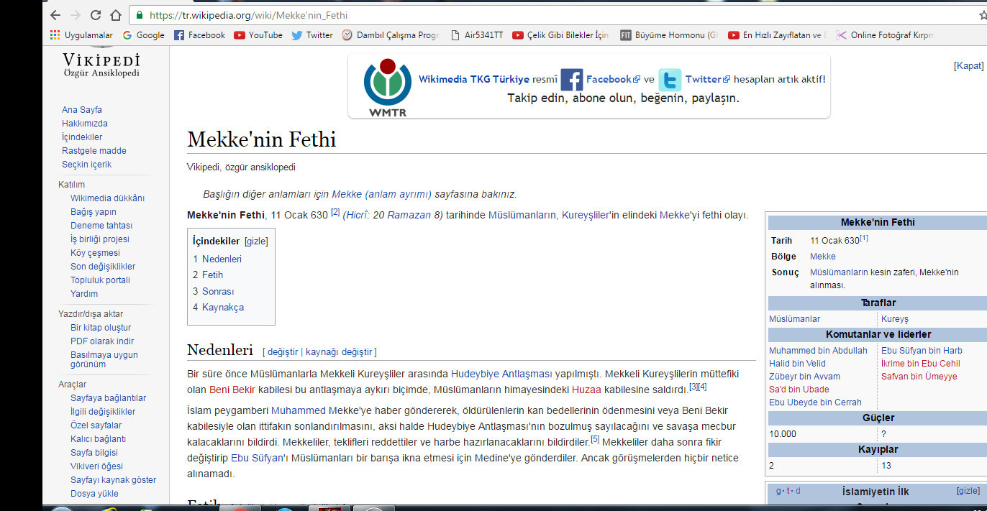Open the YouTube bookmark
Screen dimensions: 987x511
coord(258,34)
